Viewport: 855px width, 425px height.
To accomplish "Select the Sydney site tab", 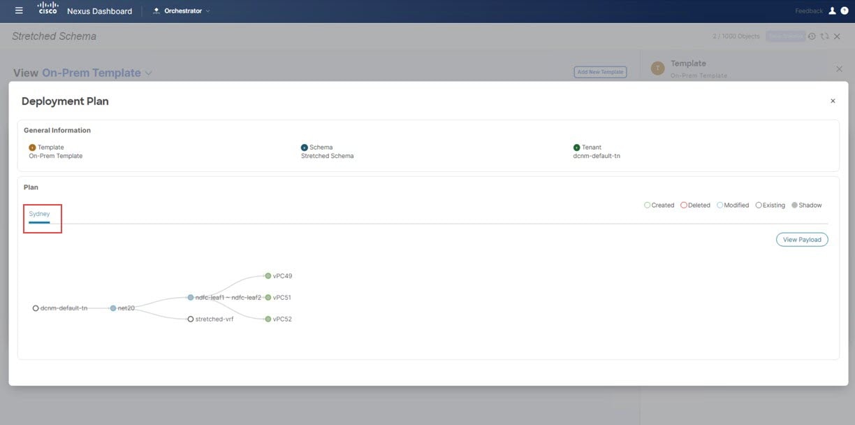I will pos(39,214).
